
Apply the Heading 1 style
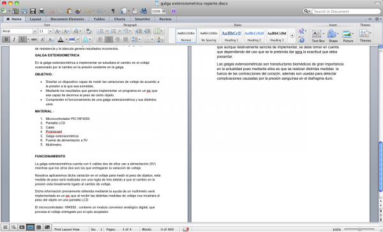point(231,36)
